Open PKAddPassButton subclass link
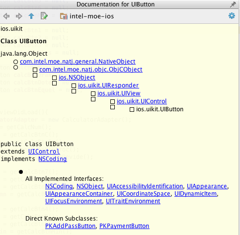240x235 pixels. tap(71, 226)
